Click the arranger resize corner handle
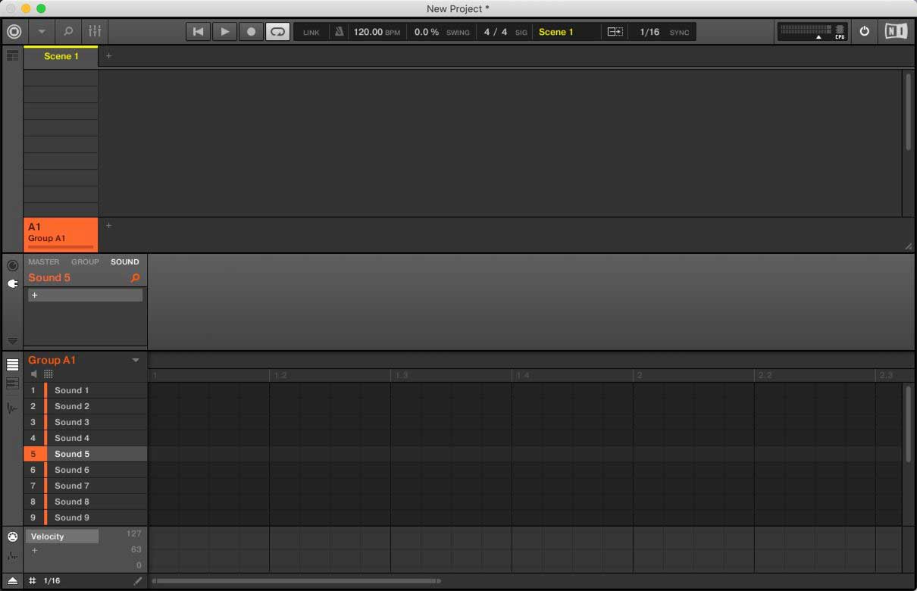 908,246
